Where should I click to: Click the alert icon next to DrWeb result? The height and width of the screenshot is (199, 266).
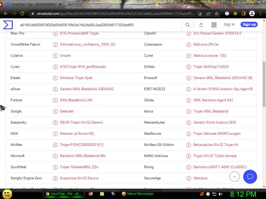coord(189,67)
